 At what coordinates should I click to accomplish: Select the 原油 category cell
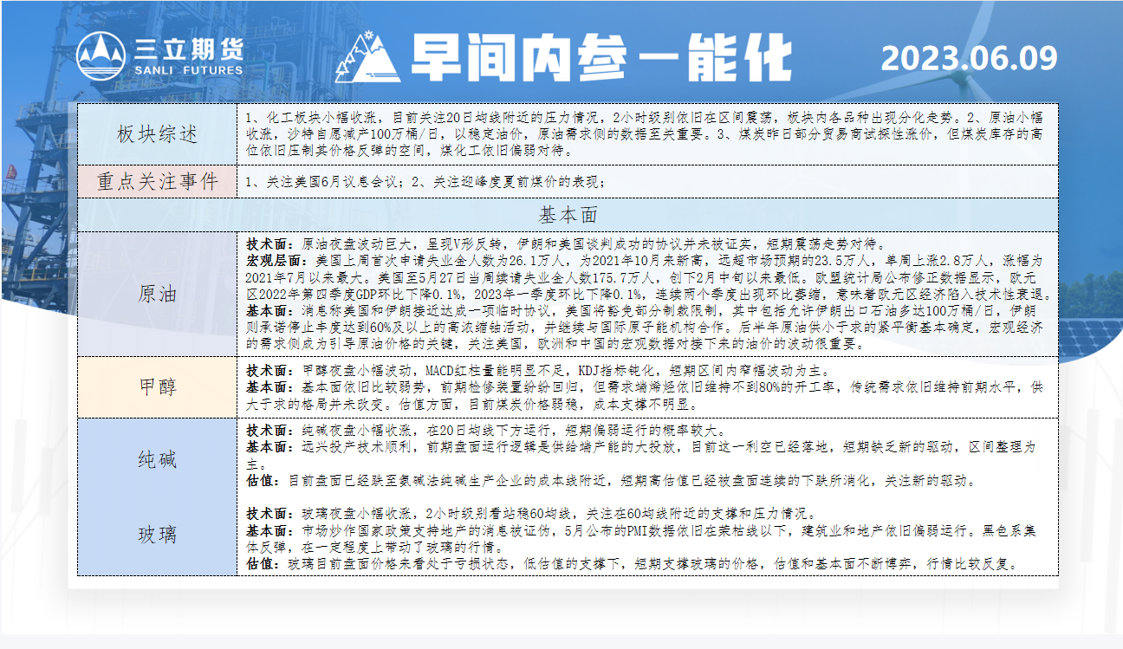tap(157, 294)
